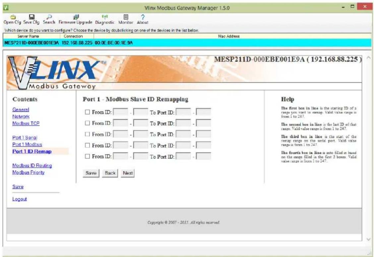Click first row's From ID end field
Screen dimensions: 374x257
tap(141, 112)
